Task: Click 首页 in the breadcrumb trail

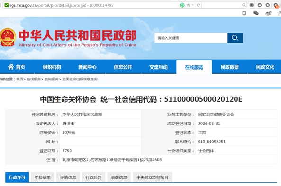Action: pyautogui.click(x=20, y=79)
